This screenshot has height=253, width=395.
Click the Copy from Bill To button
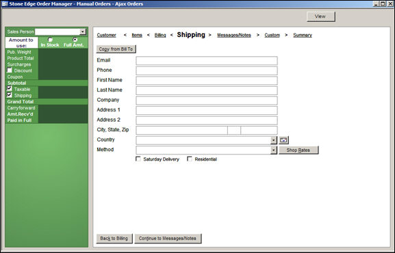point(116,49)
